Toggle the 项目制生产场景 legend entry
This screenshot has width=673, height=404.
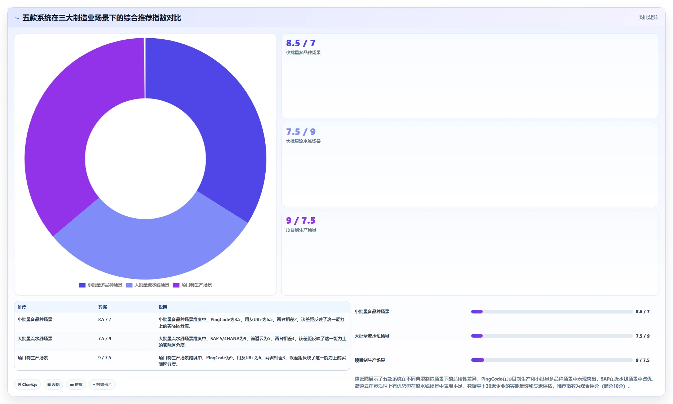(x=192, y=285)
